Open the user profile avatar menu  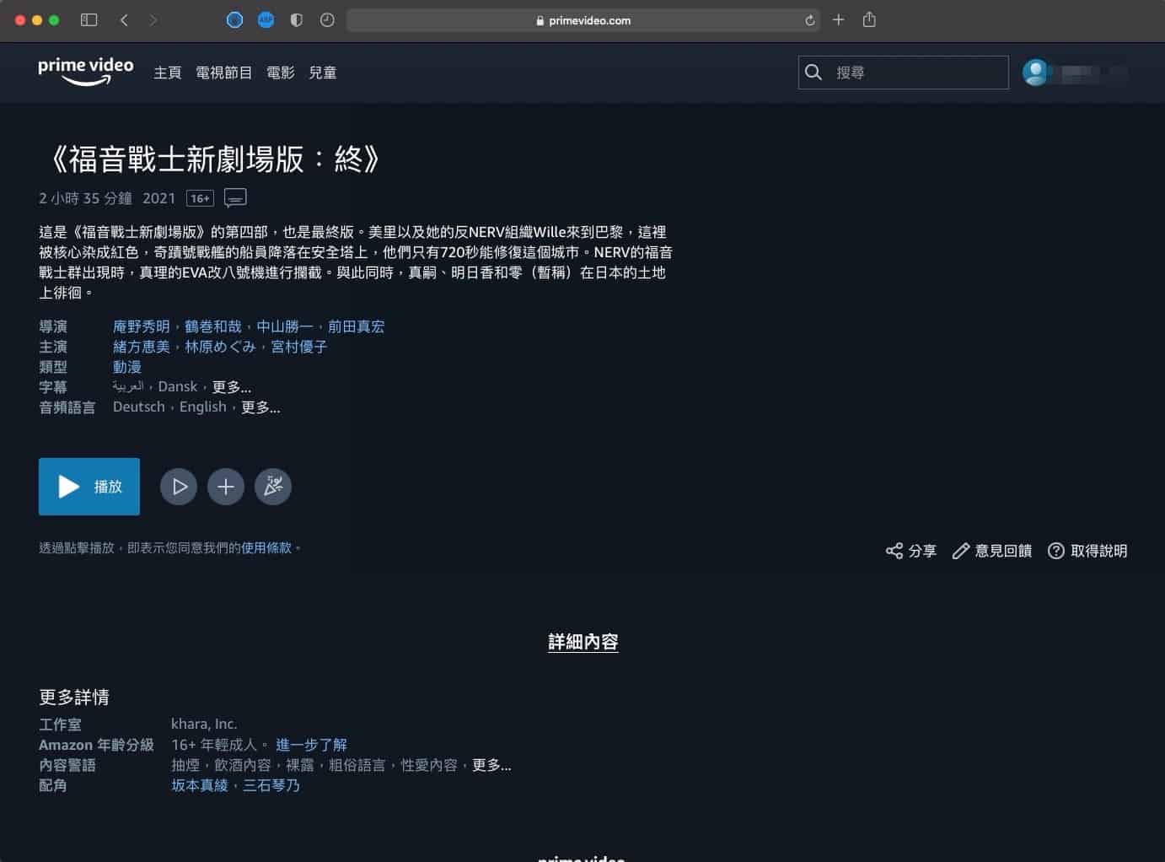point(1036,73)
